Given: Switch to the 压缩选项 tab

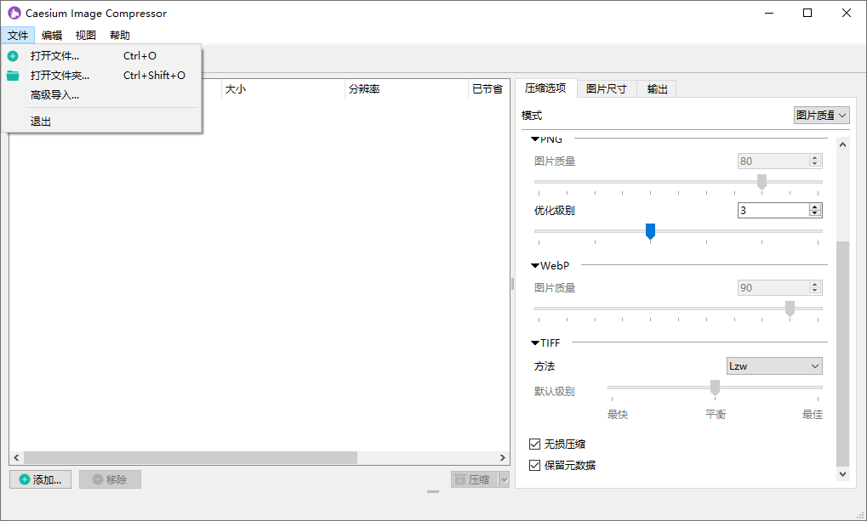Looking at the screenshot, I should point(545,88).
